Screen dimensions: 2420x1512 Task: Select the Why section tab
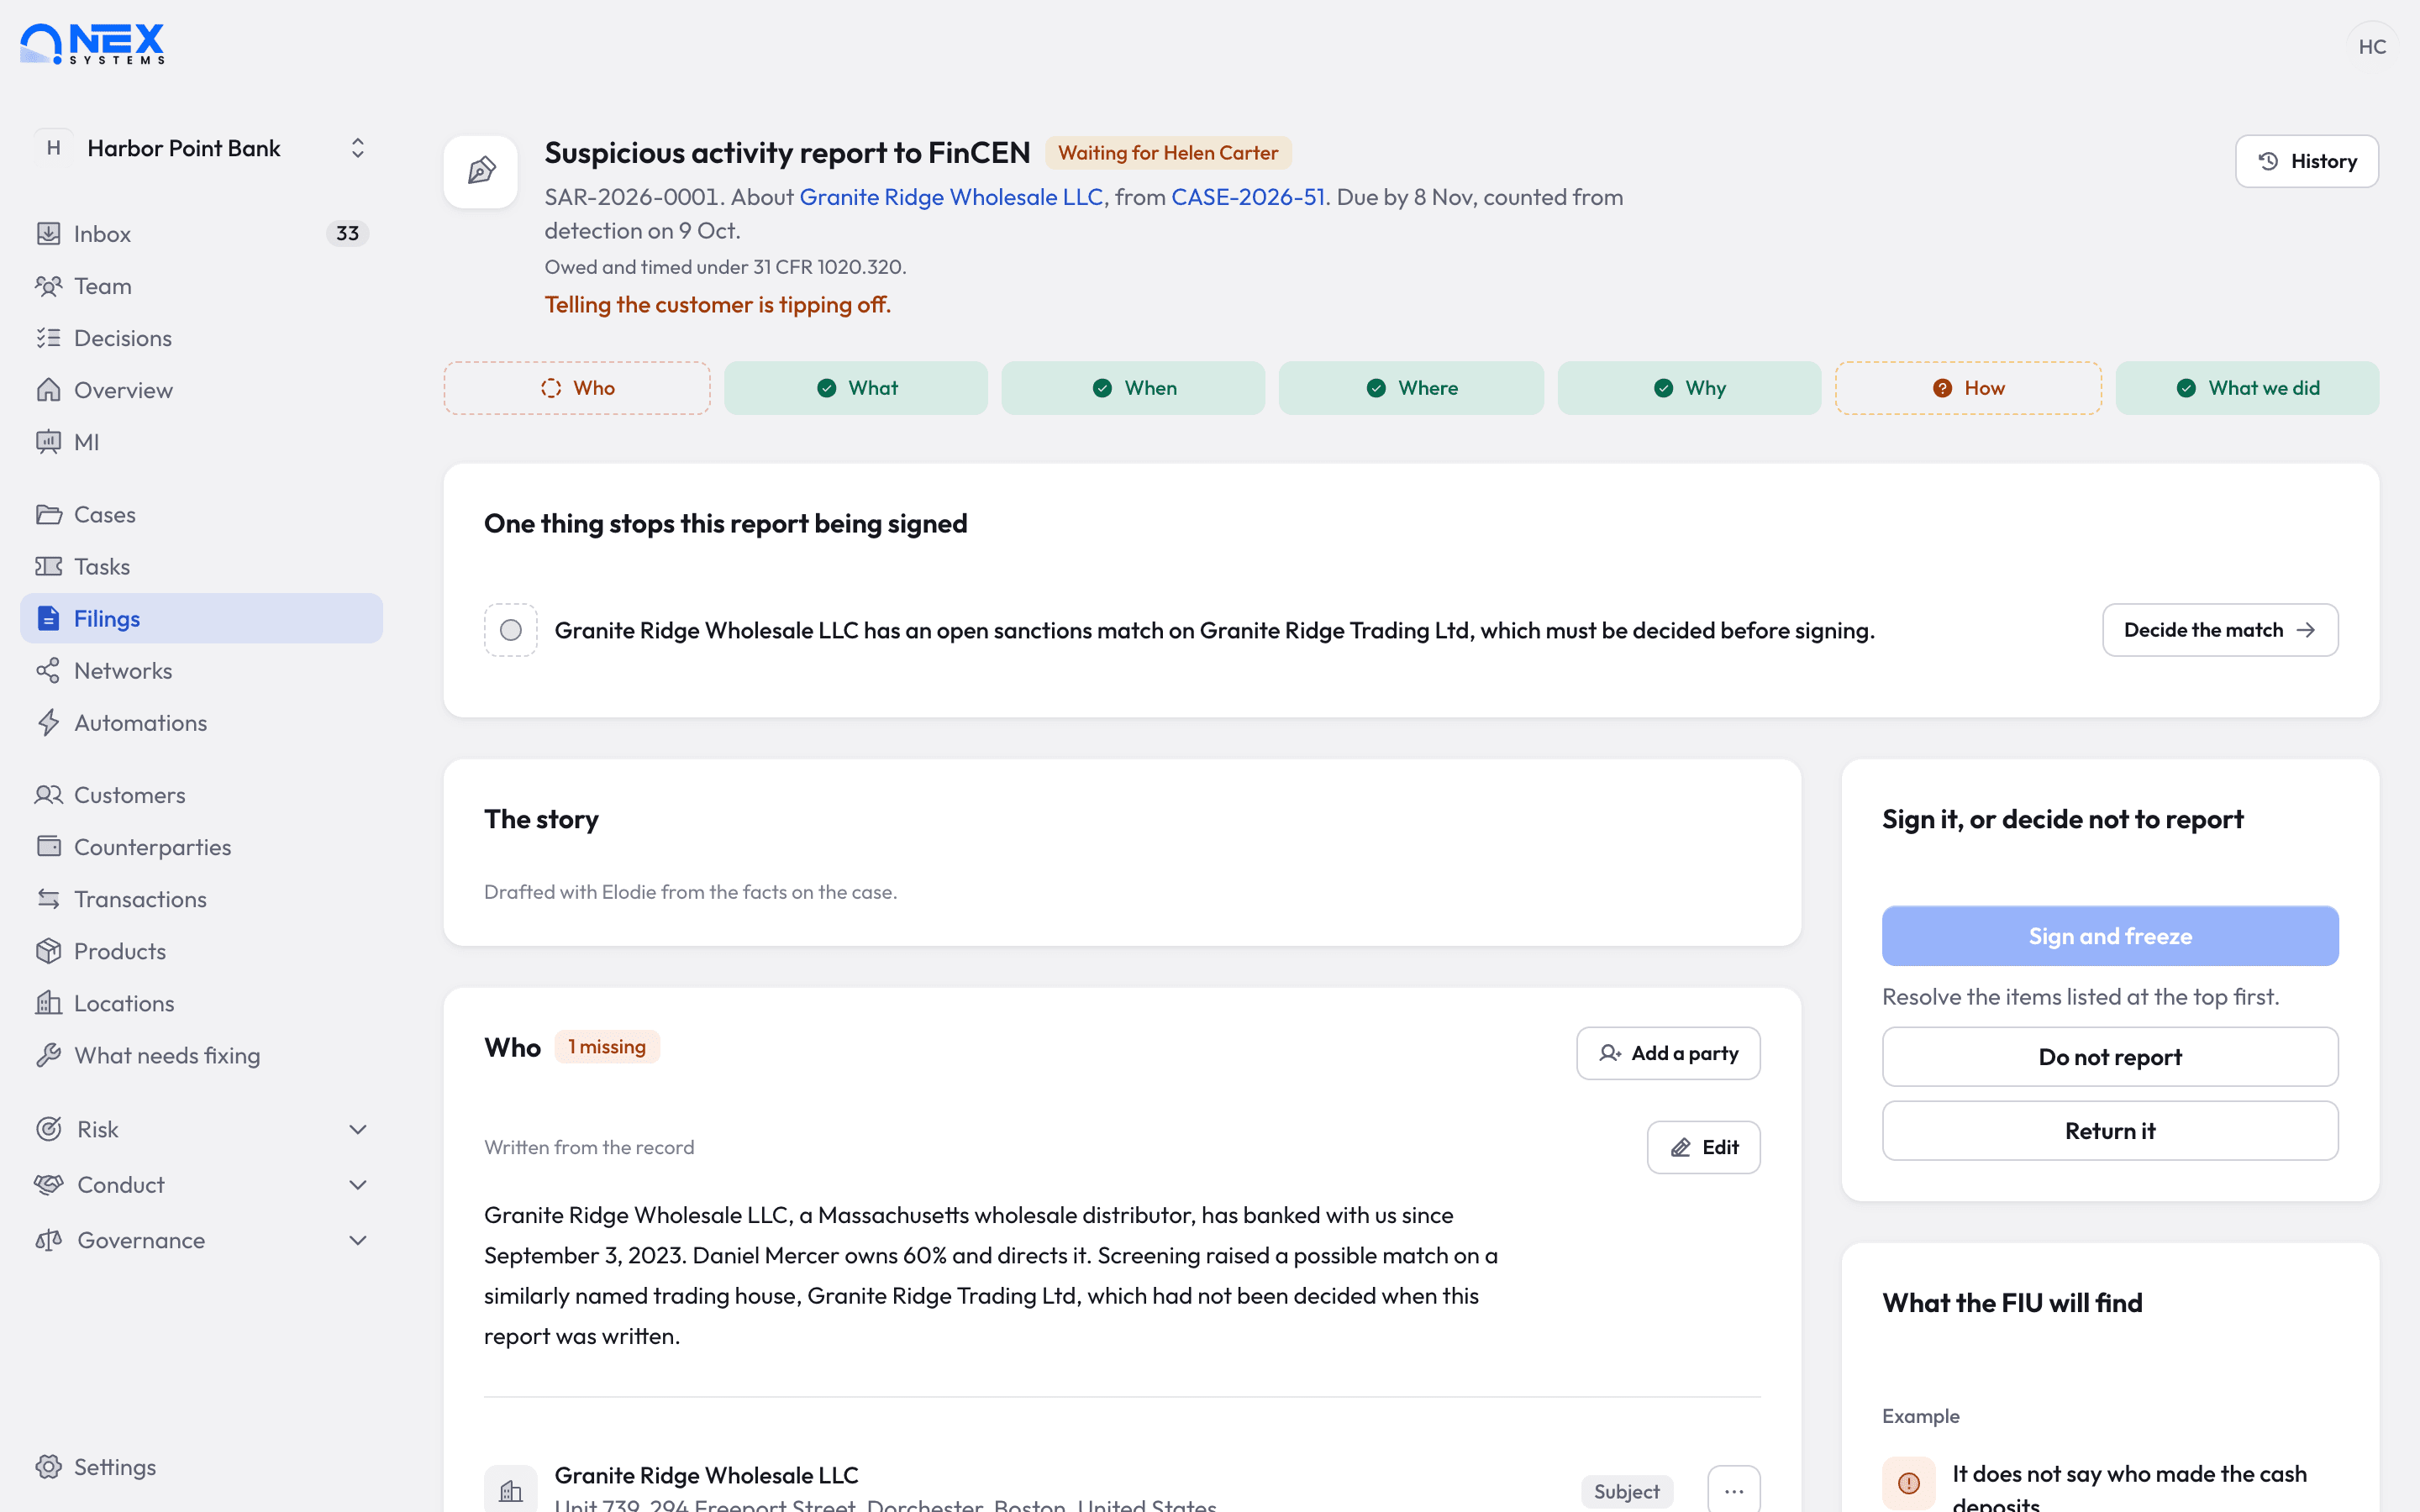[x=1689, y=388]
